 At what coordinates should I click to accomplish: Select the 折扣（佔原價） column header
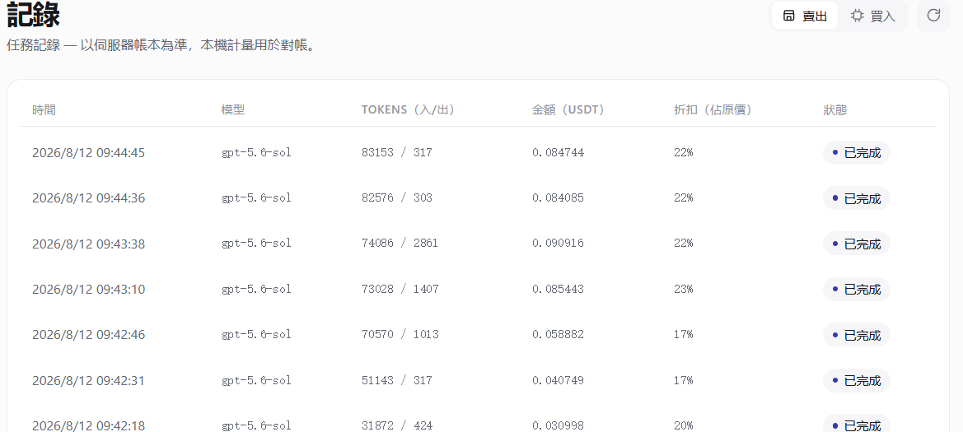click(713, 110)
